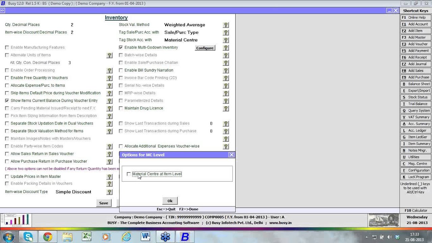432x243 pixels.
Task: Close the Options for MC Level dialog
Action: coord(231,155)
